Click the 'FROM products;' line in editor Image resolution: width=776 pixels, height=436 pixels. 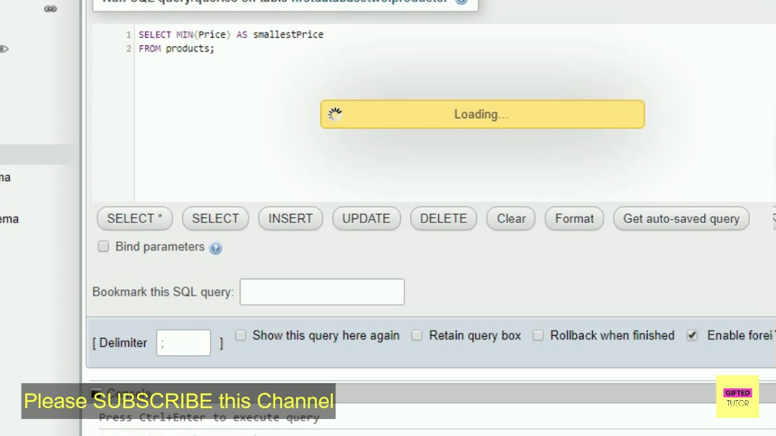point(176,48)
